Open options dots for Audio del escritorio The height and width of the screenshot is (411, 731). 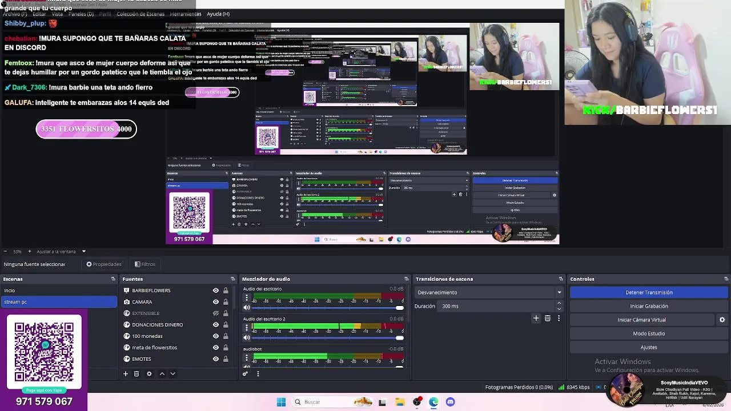tap(247, 298)
